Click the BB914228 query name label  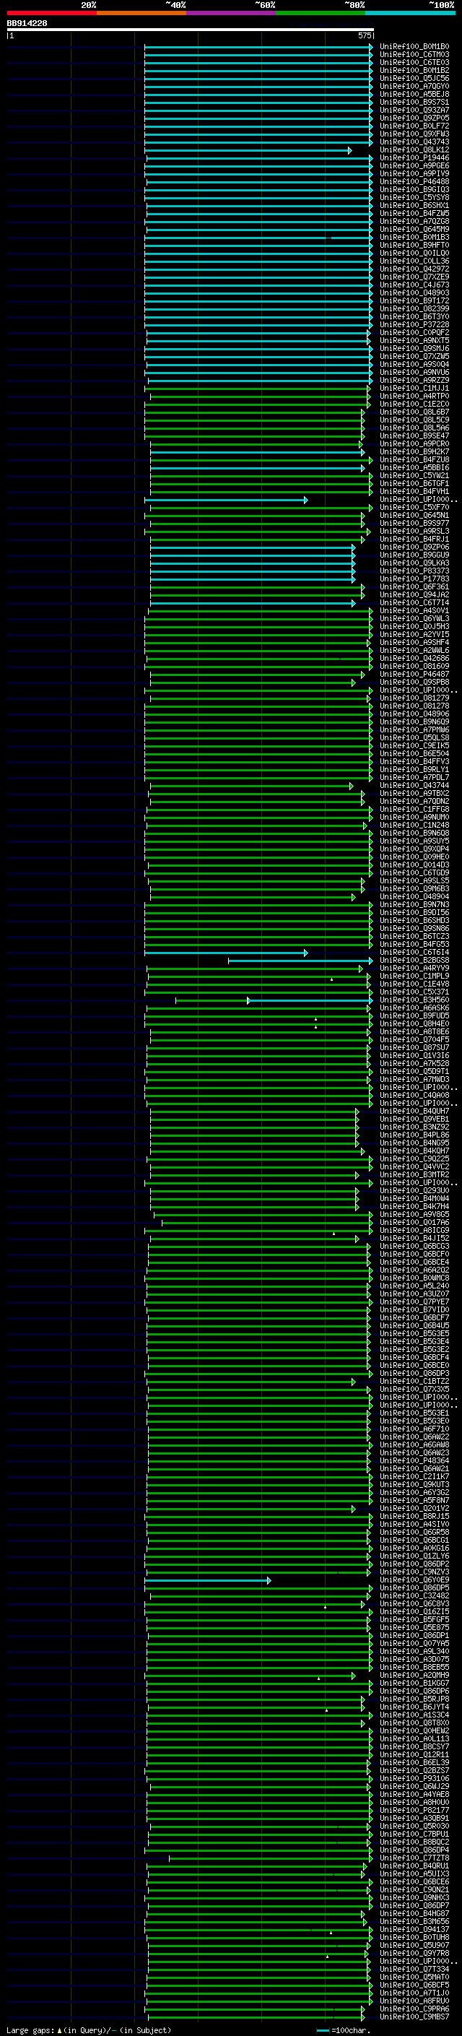27,24
